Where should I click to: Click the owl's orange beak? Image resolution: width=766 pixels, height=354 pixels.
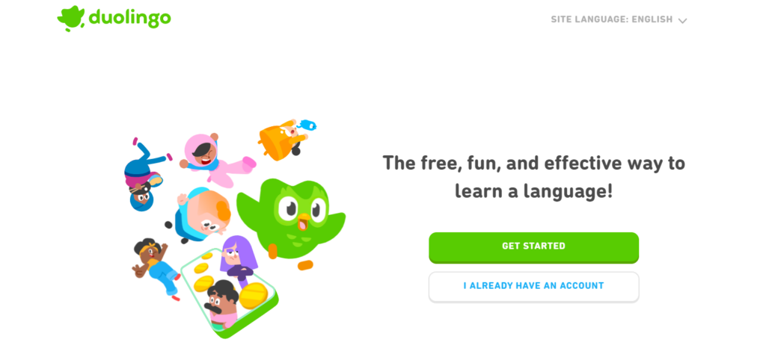coord(304,222)
